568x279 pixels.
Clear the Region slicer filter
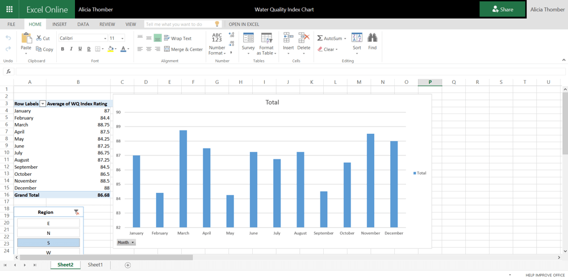pyautogui.click(x=76, y=212)
